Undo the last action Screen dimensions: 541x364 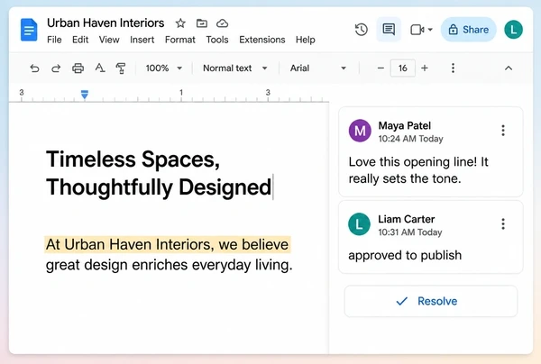[x=34, y=68]
